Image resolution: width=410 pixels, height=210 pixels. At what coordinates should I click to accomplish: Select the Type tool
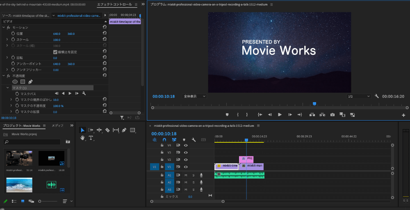91,138
